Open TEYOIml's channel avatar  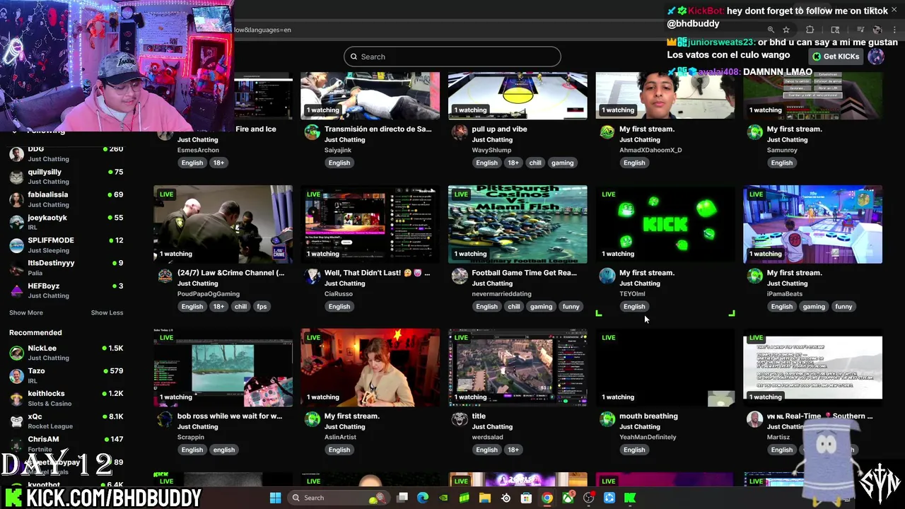point(607,276)
